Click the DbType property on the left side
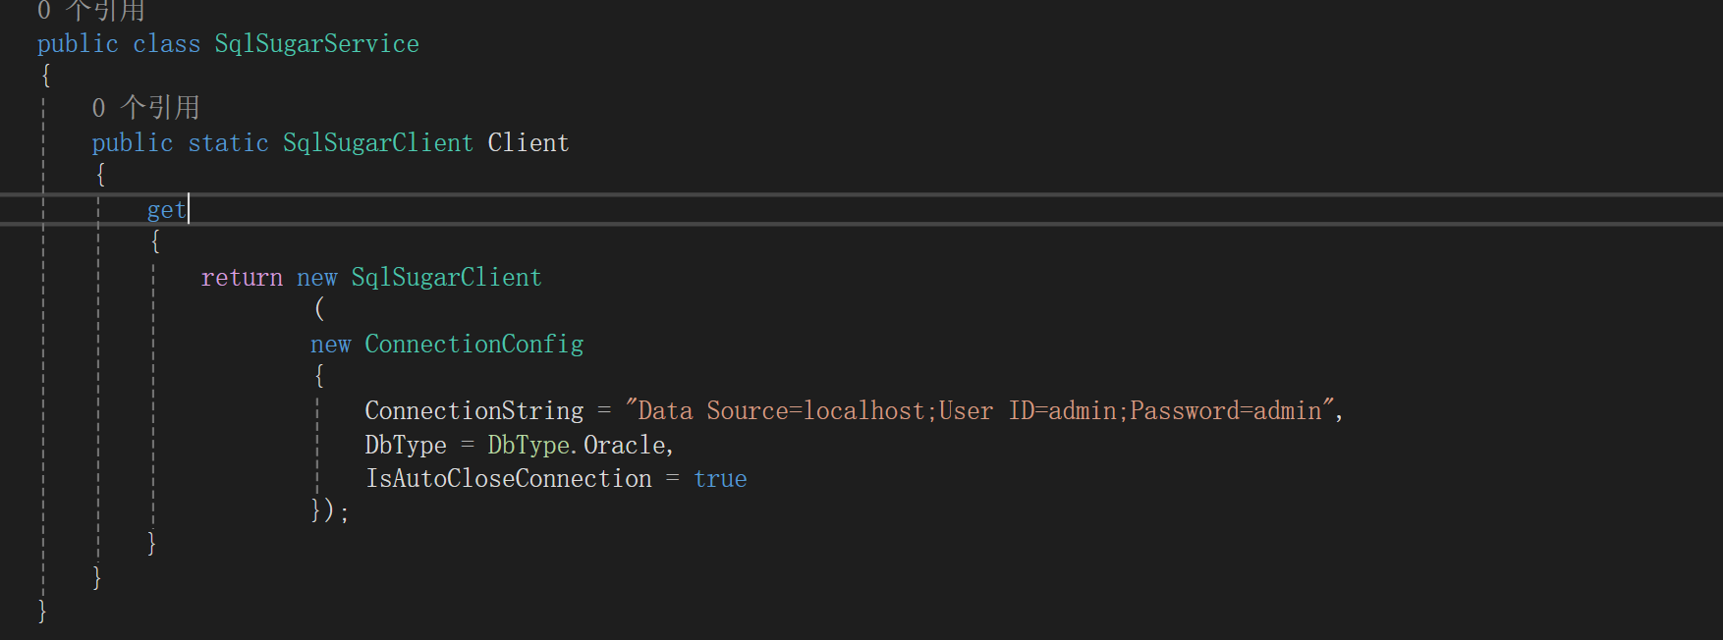 click(405, 446)
